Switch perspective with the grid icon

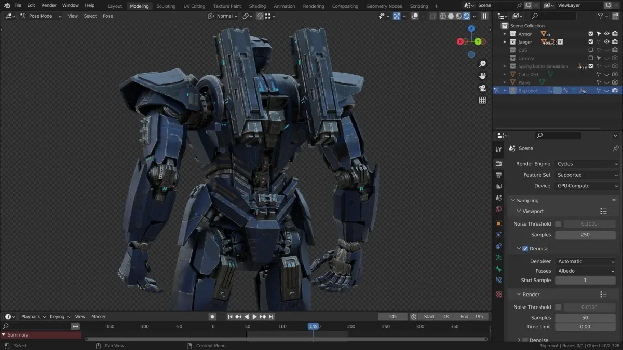click(x=482, y=100)
